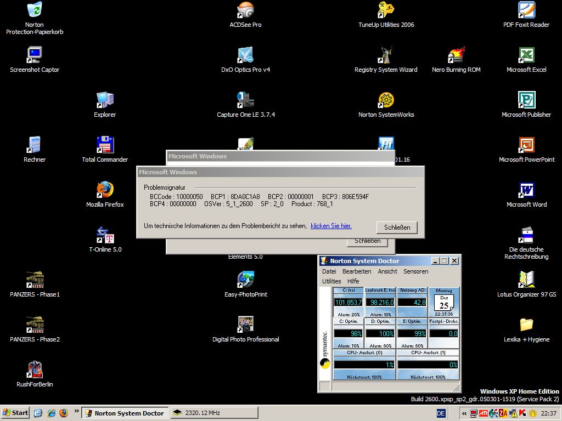Click BCCode : 10000050 text
The width and height of the screenshot is (562, 421).
[176, 197]
